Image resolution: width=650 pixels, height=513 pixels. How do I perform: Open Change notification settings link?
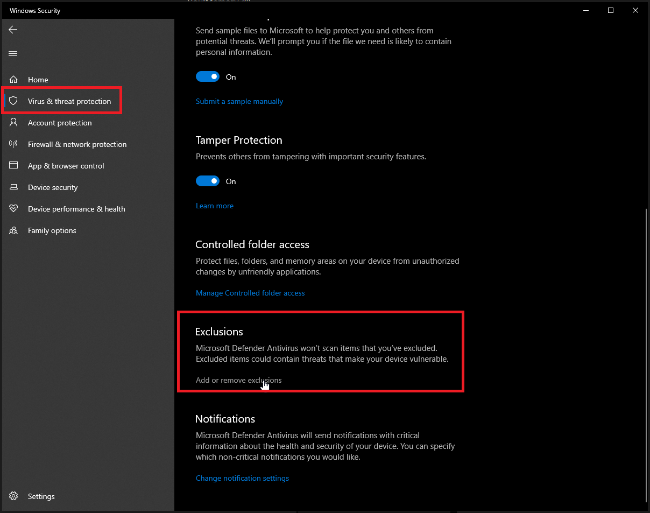coord(243,478)
